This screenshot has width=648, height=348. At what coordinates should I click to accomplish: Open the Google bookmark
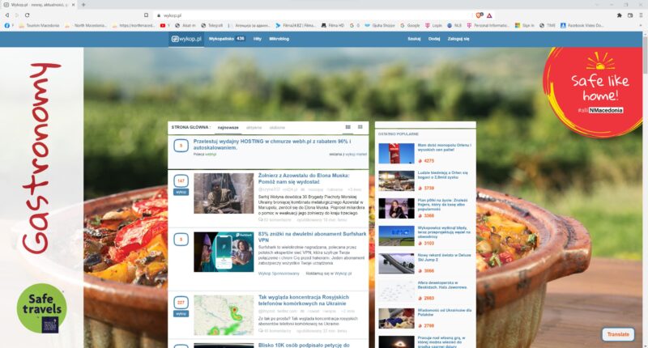coord(410,25)
